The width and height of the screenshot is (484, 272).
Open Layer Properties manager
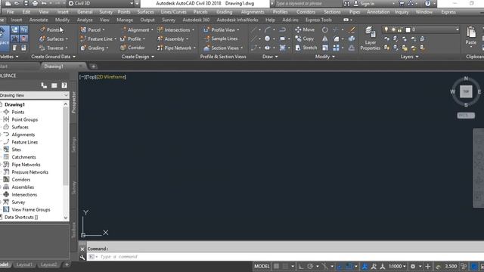tap(370, 39)
